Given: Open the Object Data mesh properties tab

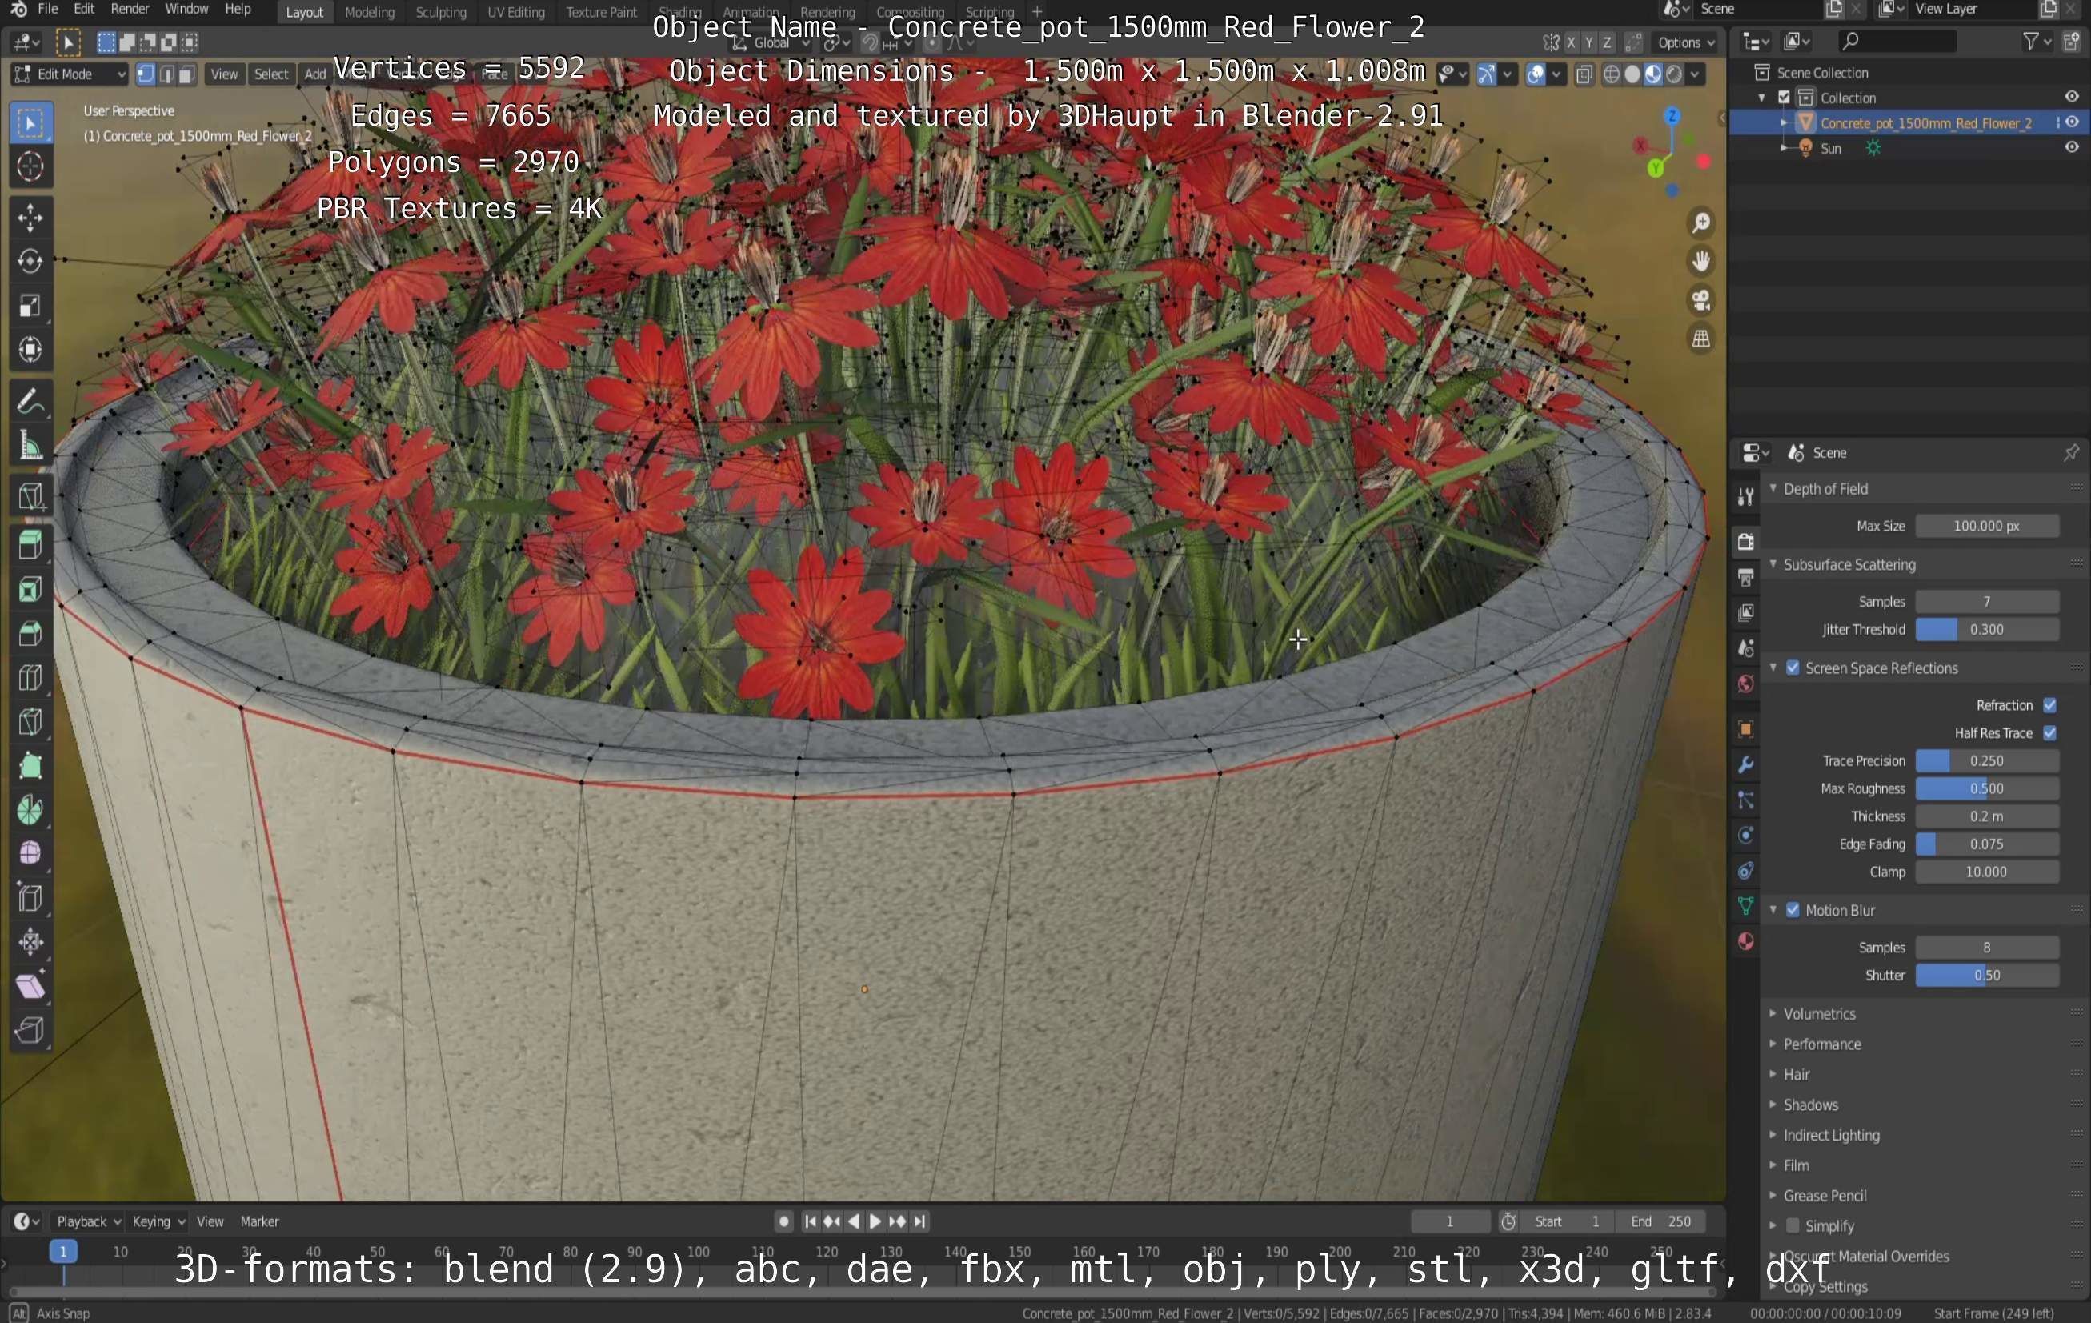Looking at the screenshot, I should pyautogui.click(x=1745, y=907).
